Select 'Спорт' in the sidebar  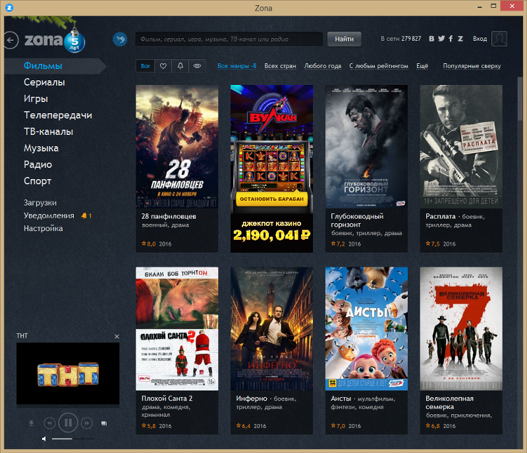tap(38, 181)
